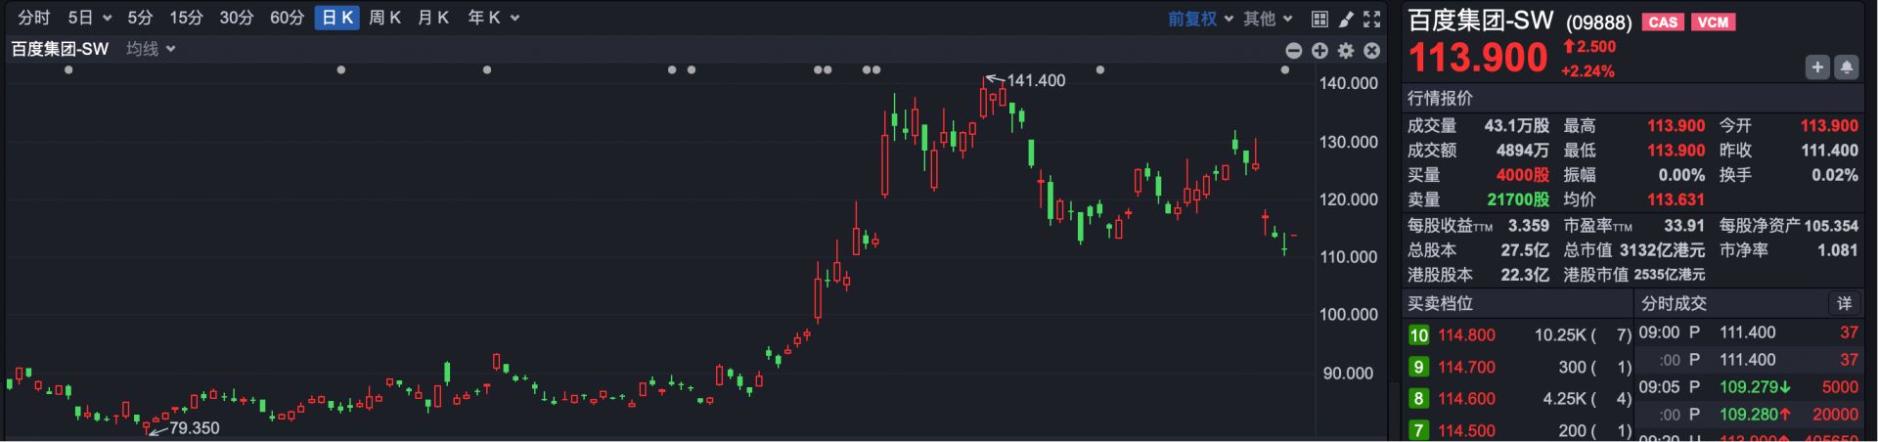Expand the 均线 indicator dropdown

coord(151,49)
